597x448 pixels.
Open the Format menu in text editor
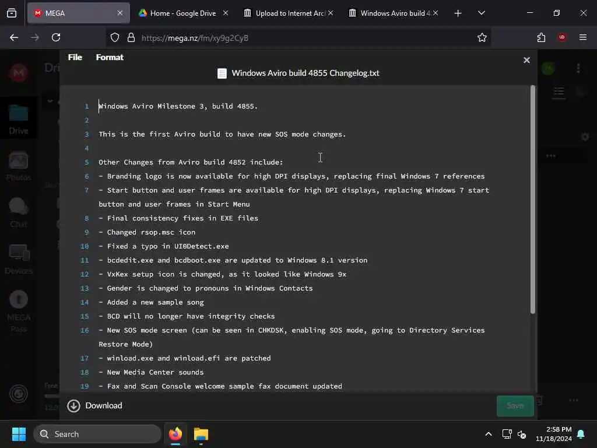click(x=110, y=57)
